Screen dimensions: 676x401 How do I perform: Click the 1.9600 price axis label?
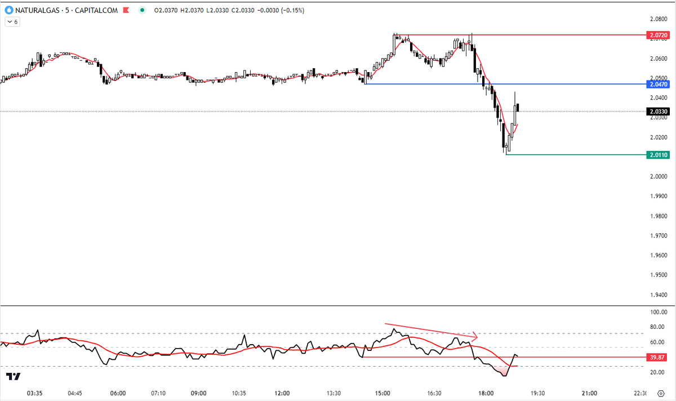(x=659, y=256)
